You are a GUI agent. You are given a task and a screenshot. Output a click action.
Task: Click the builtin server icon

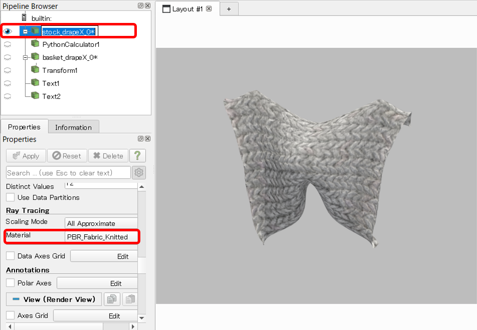[x=24, y=18]
